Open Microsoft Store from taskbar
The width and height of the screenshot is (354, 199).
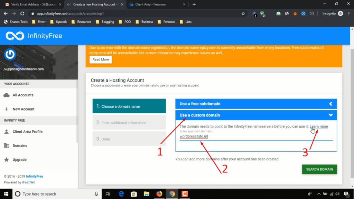pos(134,194)
